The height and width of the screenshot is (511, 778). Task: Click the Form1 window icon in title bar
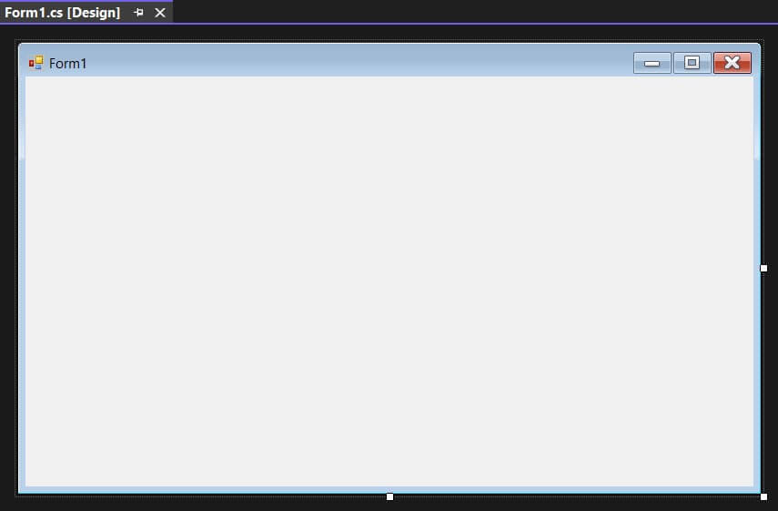[36, 63]
